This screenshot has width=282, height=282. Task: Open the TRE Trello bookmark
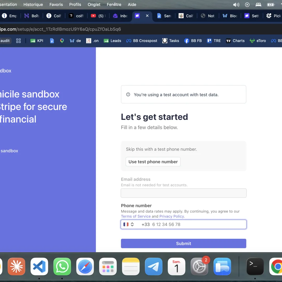[x=214, y=41]
